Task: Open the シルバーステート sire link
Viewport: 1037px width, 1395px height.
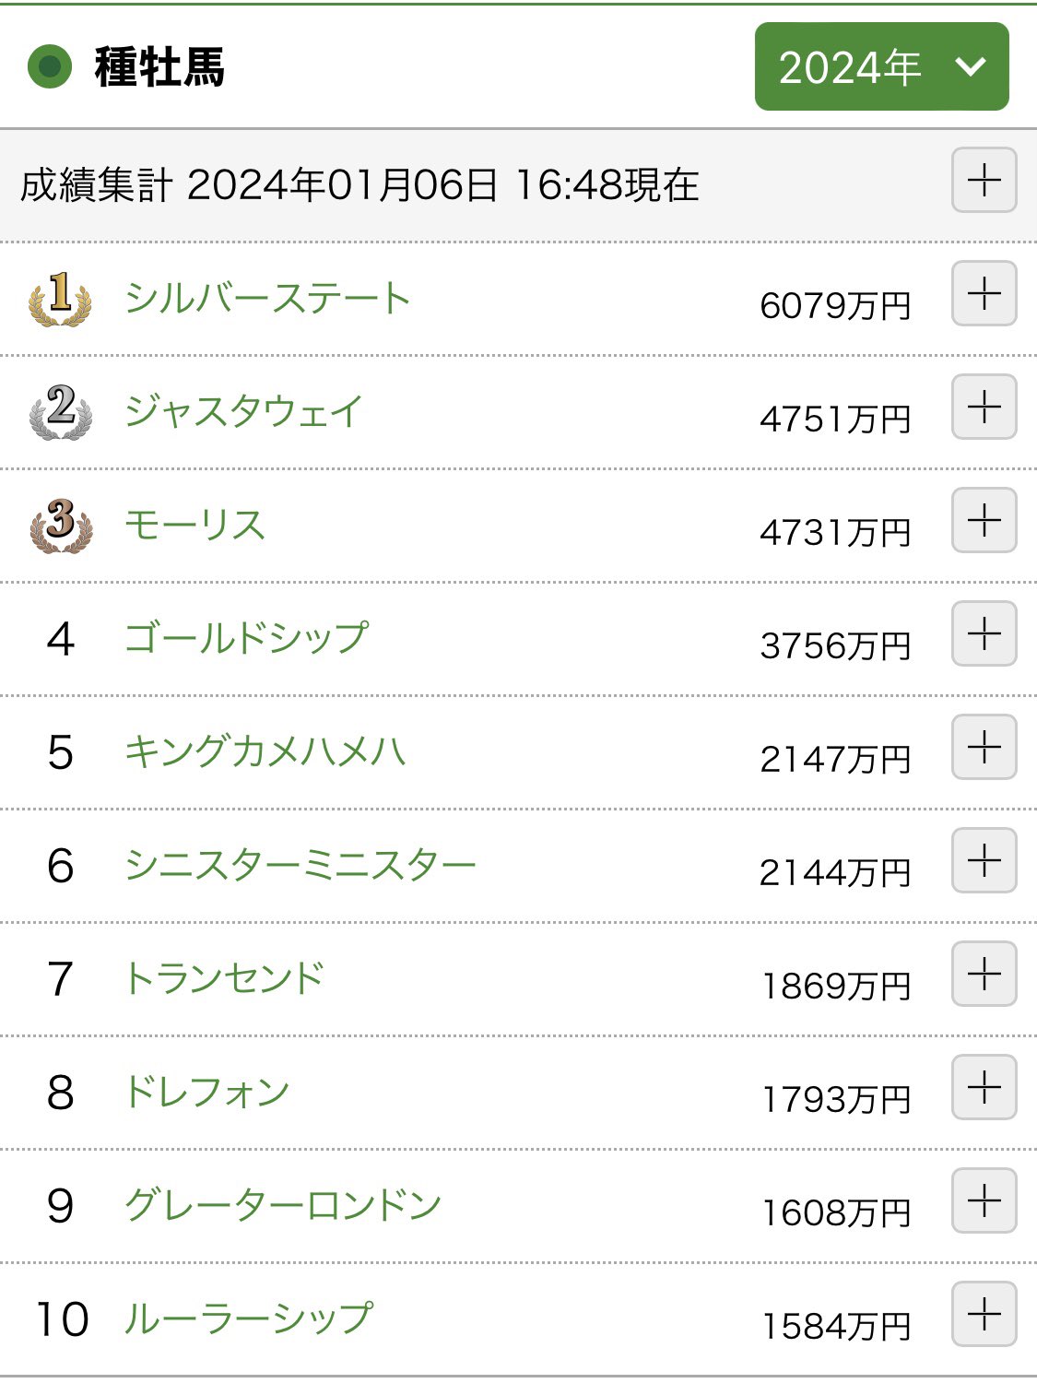Action: click(267, 298)
